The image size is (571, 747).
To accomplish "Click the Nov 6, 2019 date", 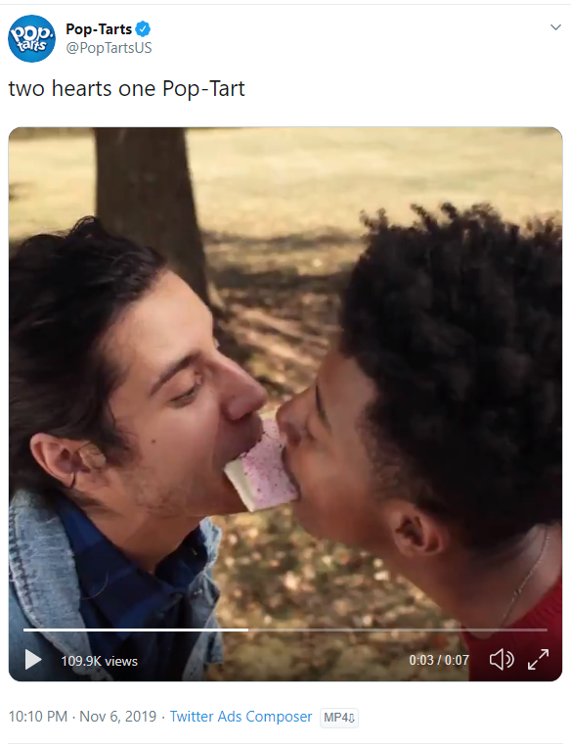I will click(117, 717).
